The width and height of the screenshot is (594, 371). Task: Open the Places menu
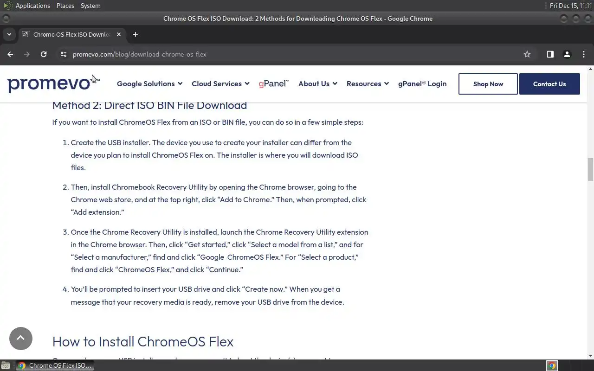point(65,6)
